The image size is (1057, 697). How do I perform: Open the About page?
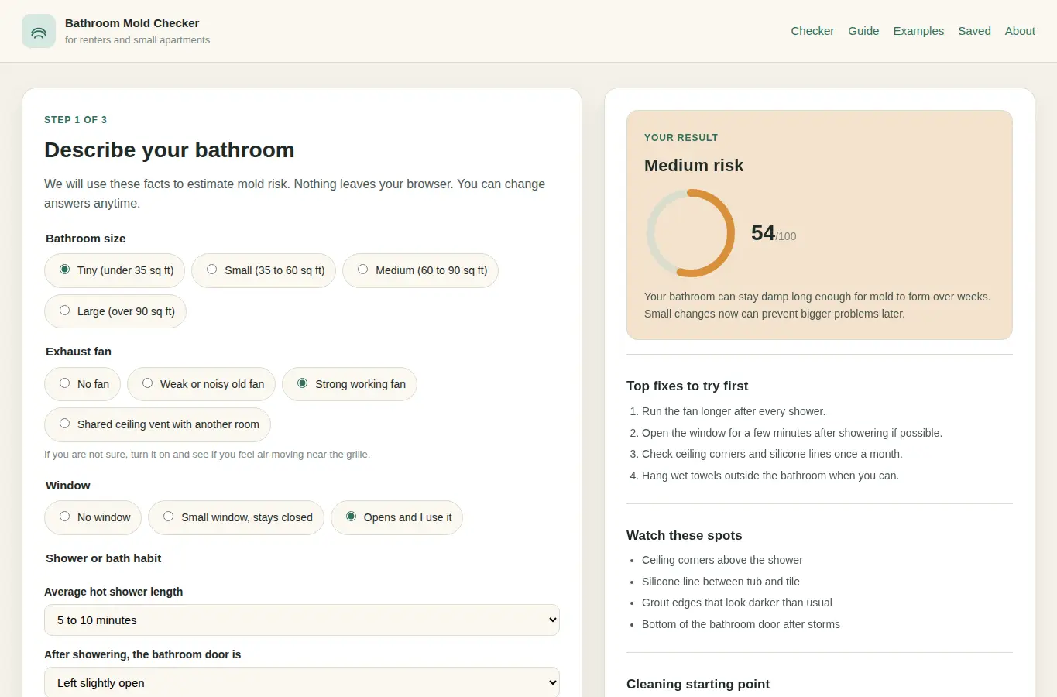1020,31
